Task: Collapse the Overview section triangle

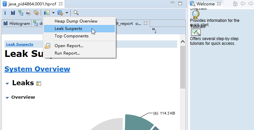Action: tap(7, 98)
